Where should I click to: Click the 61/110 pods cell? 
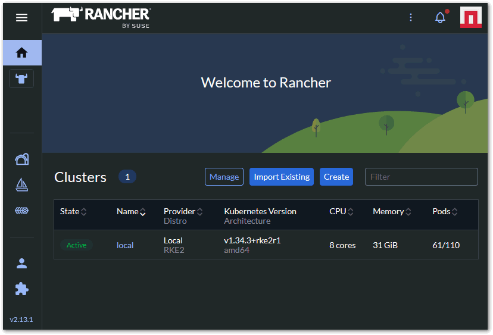(x=446, y=245)
